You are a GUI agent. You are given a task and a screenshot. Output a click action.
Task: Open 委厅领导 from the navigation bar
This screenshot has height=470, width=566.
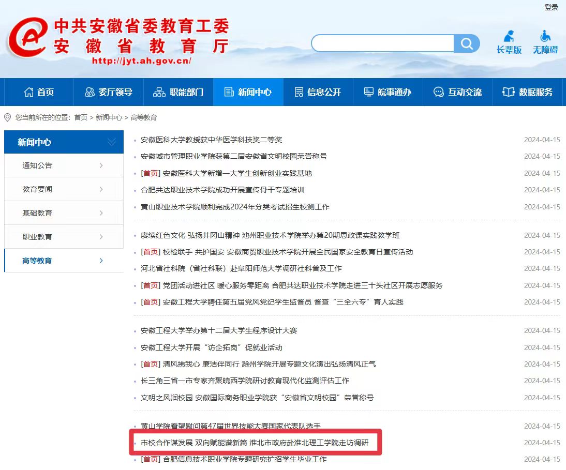[x=108, y=92]
